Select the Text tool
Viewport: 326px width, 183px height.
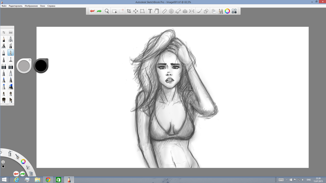pos(150,11)
